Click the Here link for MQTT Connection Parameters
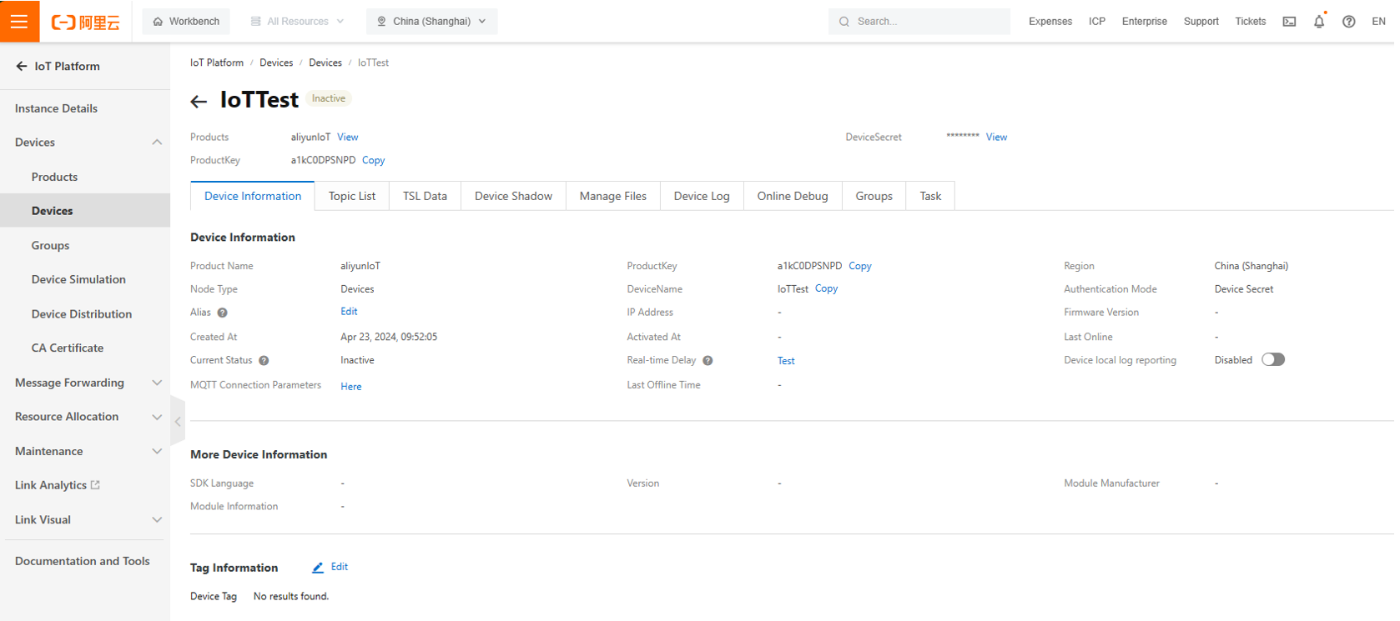 351,387
